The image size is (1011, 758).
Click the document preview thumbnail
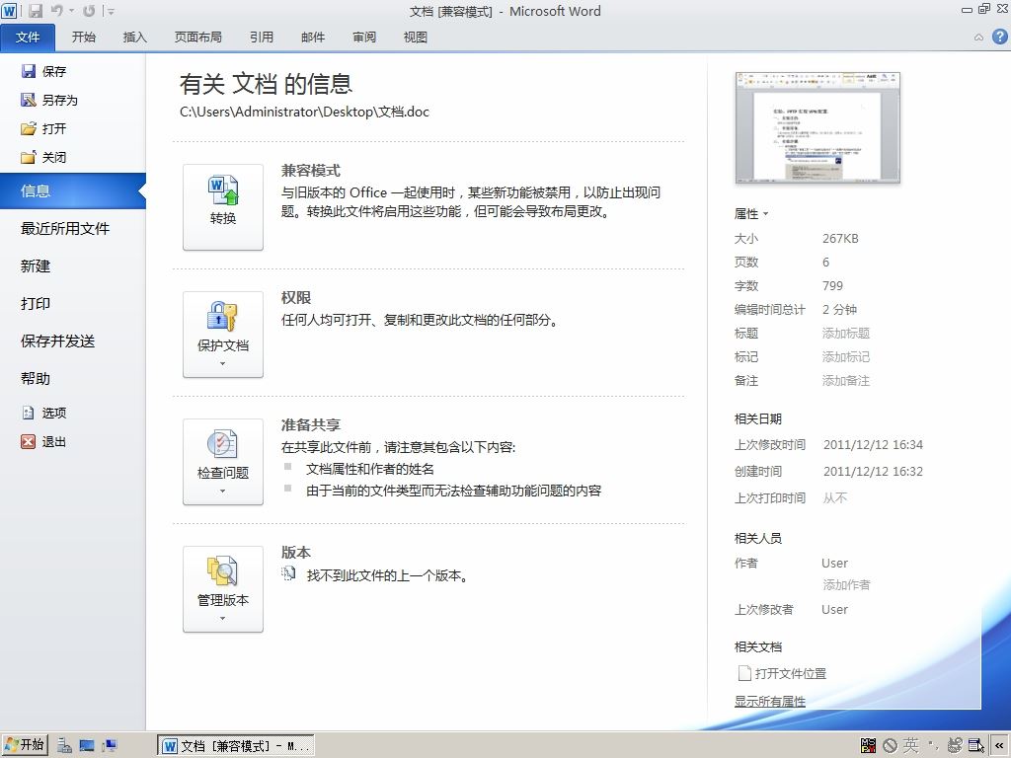tap(817, 127)
